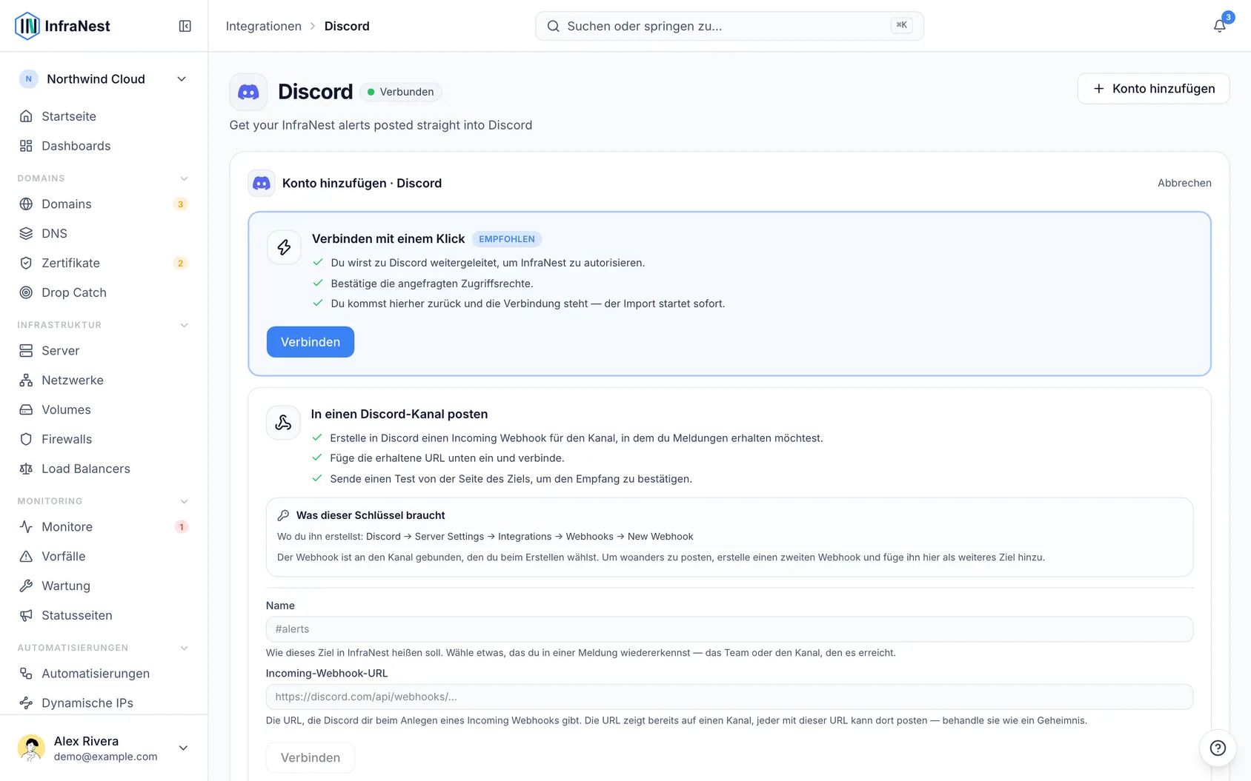Open the help question mark button
The height and width of the screenshot is (781, 1251).
coord(1218,748)
